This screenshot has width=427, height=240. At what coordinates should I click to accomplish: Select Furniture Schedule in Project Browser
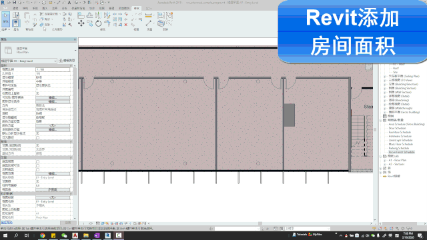pos(400,132)
